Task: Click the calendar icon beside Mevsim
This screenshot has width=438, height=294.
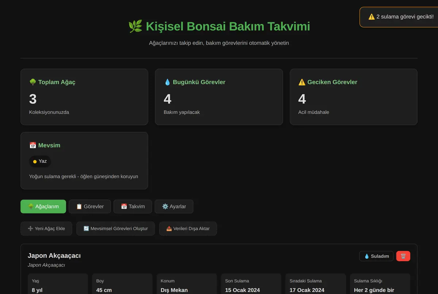Action: tap(33, 145)
